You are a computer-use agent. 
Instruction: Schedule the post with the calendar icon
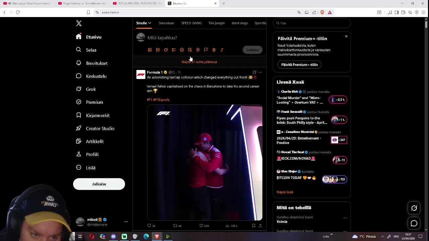click(x=190, y=50)
